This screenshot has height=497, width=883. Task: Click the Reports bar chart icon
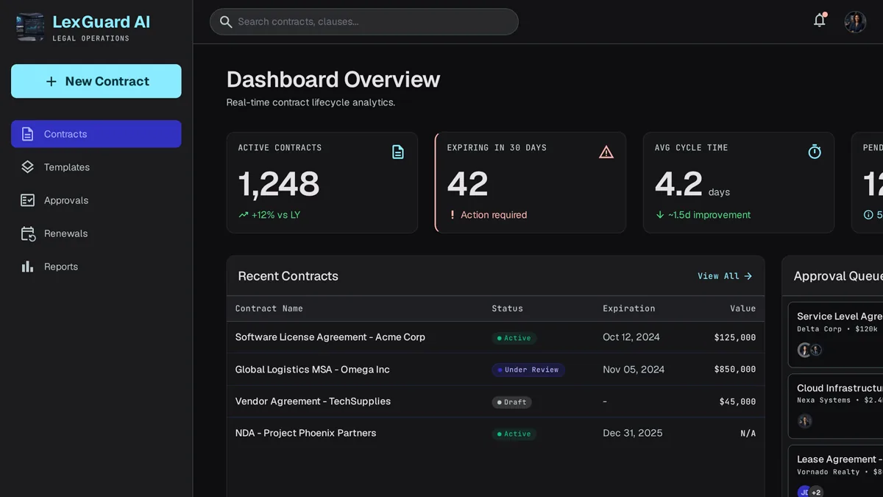coord(28,267)
